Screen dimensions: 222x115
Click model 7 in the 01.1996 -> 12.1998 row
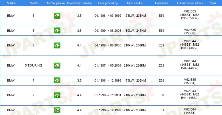coord(33,80)
